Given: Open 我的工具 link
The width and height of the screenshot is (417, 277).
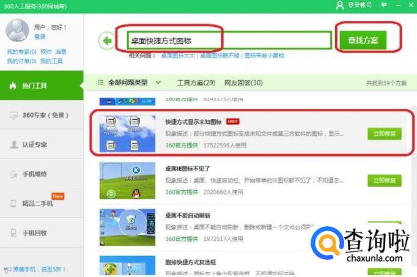Looking at the screenshot, I should [51, 61].
